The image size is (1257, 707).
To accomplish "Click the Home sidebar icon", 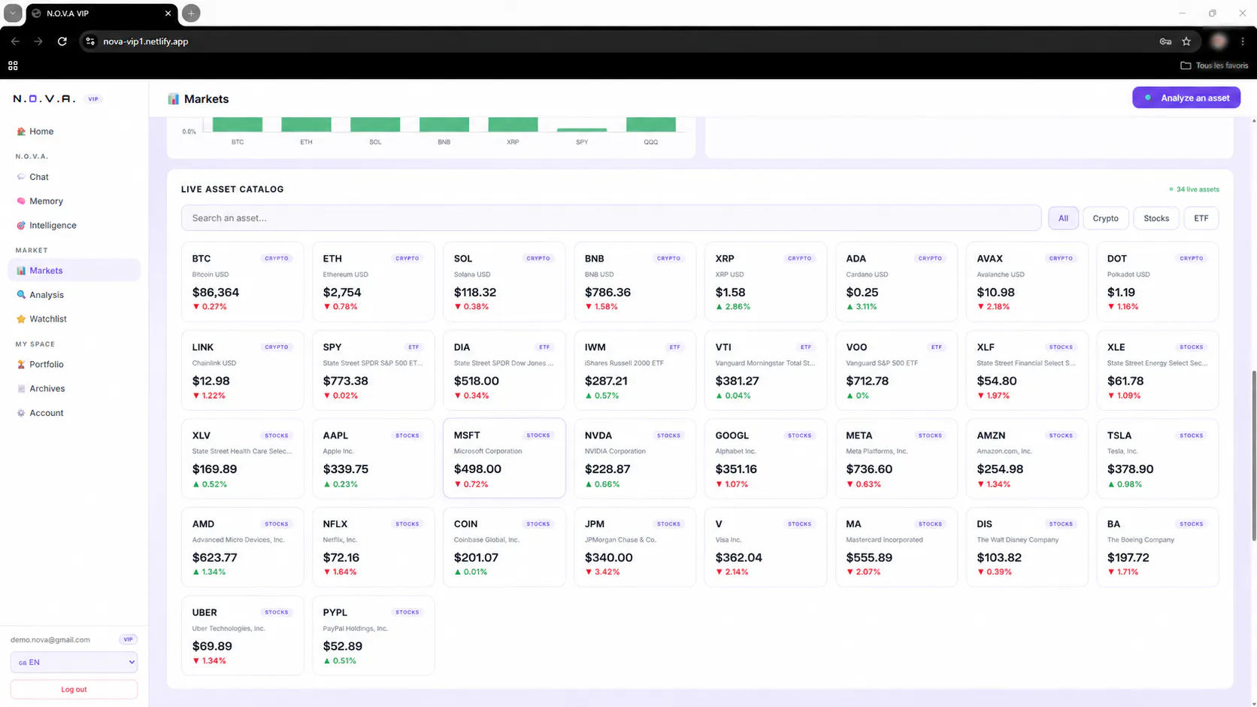I will tap(21, 132).
